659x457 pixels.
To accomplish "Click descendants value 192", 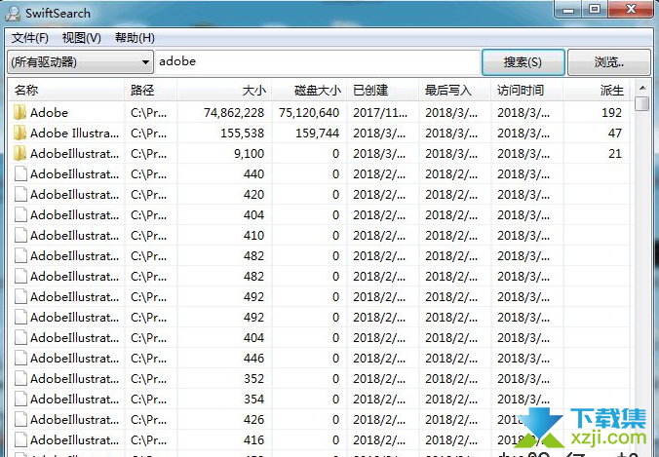I will (611, 113).
